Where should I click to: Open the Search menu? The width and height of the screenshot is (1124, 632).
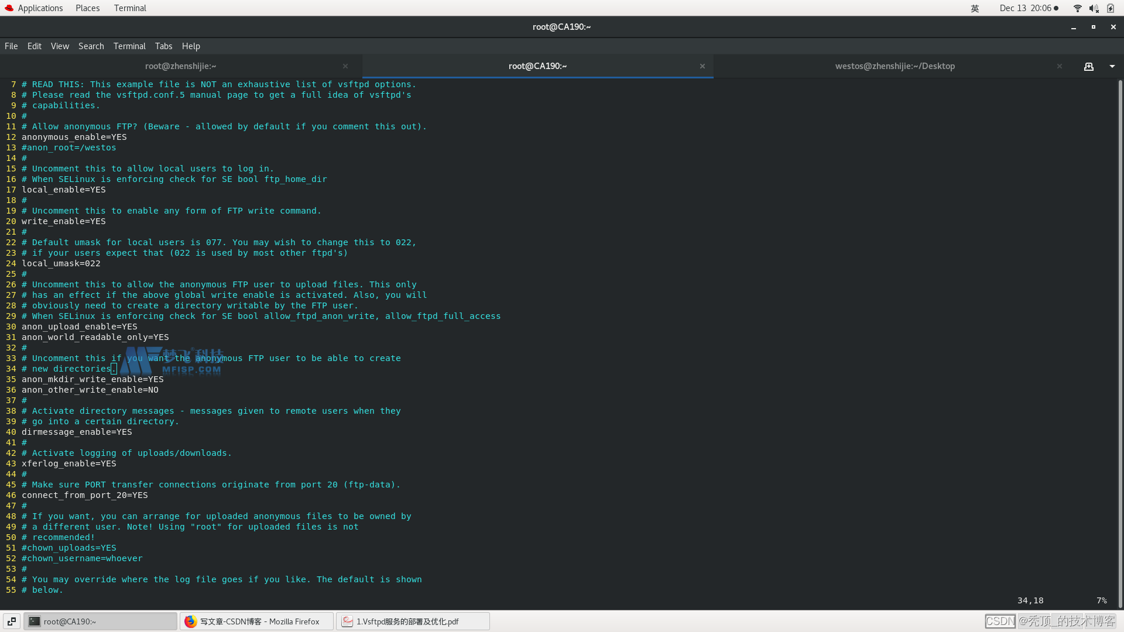[x=91, y=46]
